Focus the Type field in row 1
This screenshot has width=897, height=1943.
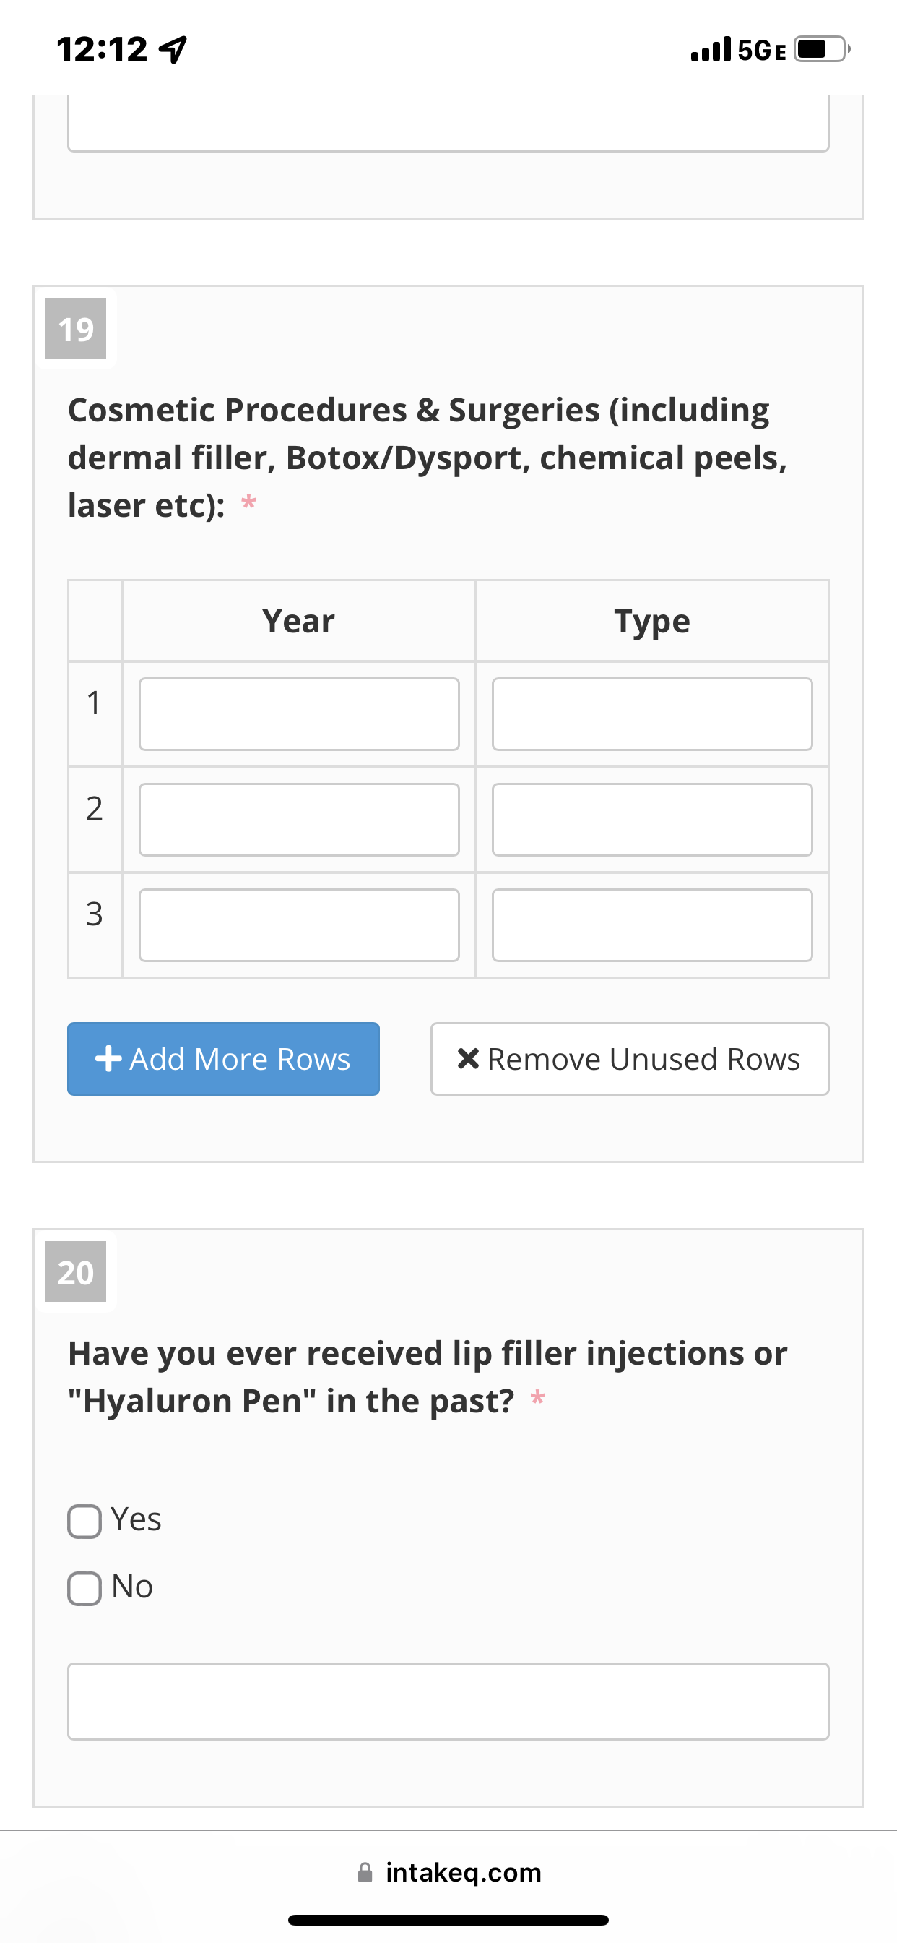tap(652, 713)
